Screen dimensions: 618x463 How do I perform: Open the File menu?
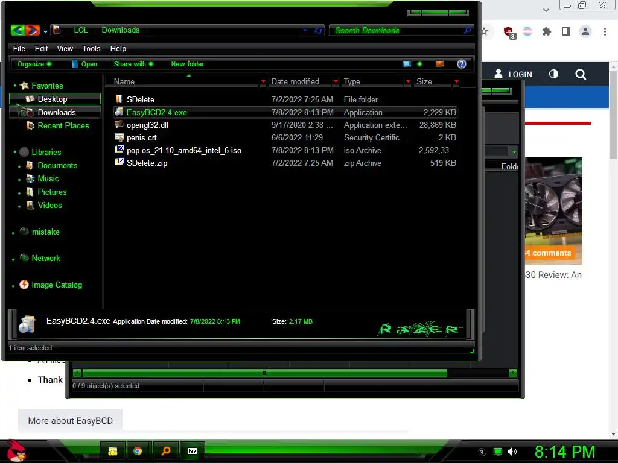pyautogui.click(x=19, y=48)
